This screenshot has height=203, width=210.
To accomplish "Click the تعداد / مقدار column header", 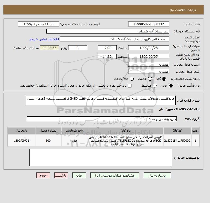I will (x=48, y=131).
